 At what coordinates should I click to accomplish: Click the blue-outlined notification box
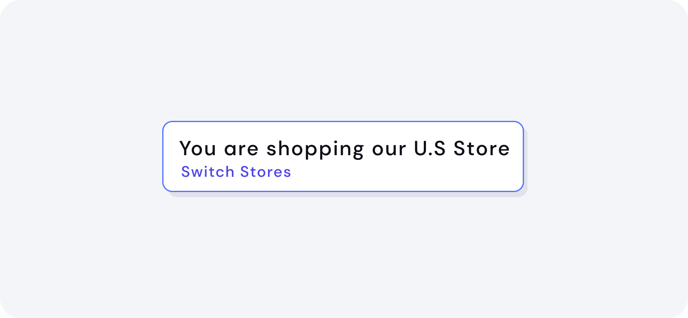coord(343,156)
